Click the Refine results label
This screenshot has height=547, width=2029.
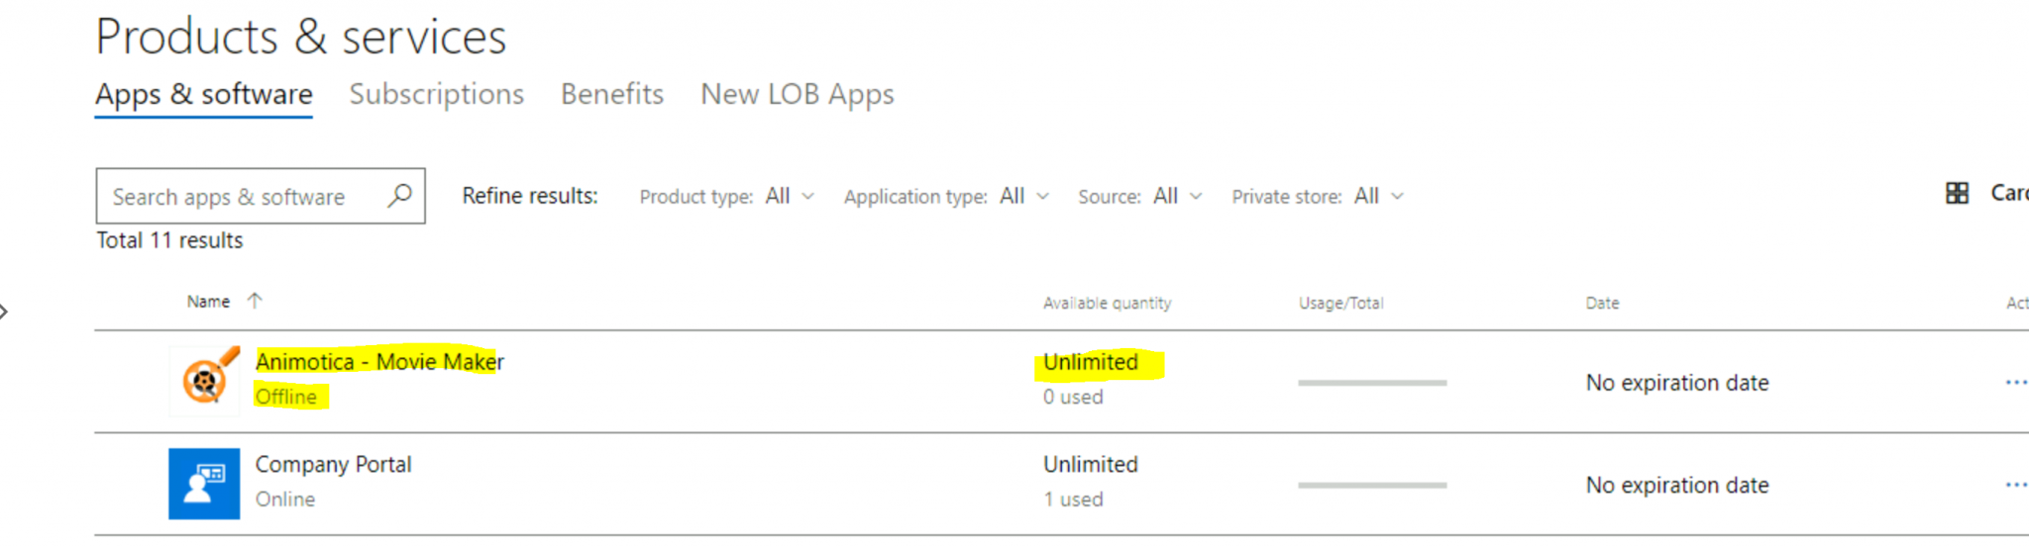click(x=530, y=196)
